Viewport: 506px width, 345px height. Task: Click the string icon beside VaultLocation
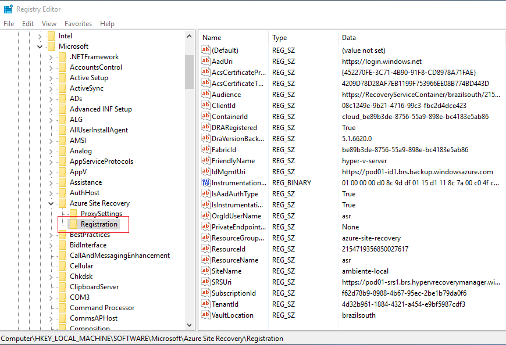[x=205, y=315]
